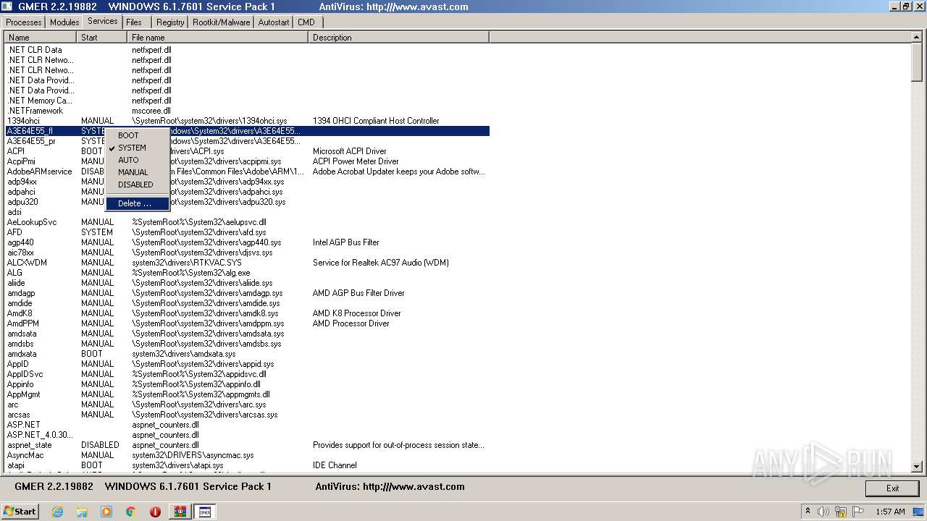
Task: Select checked SYSTEM start type option
Action: (138, 148)
